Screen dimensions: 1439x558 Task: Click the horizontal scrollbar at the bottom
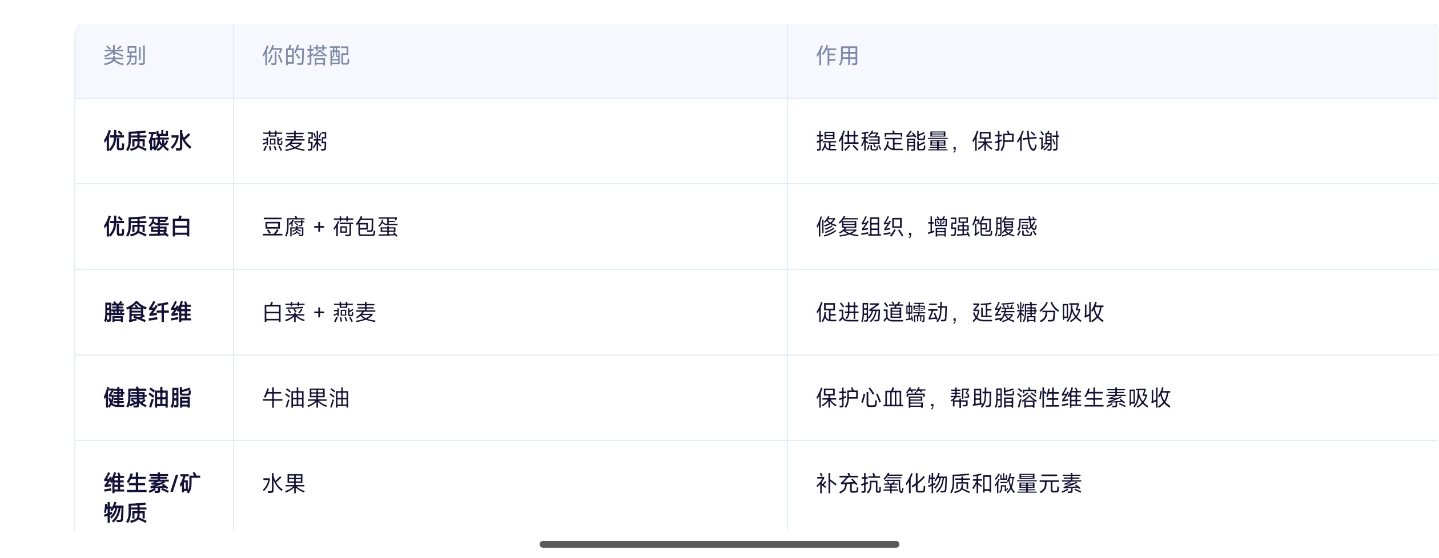(719, 544)
